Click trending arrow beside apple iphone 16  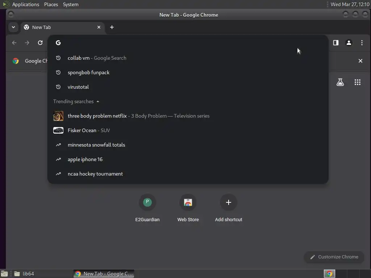pos(58,159)
